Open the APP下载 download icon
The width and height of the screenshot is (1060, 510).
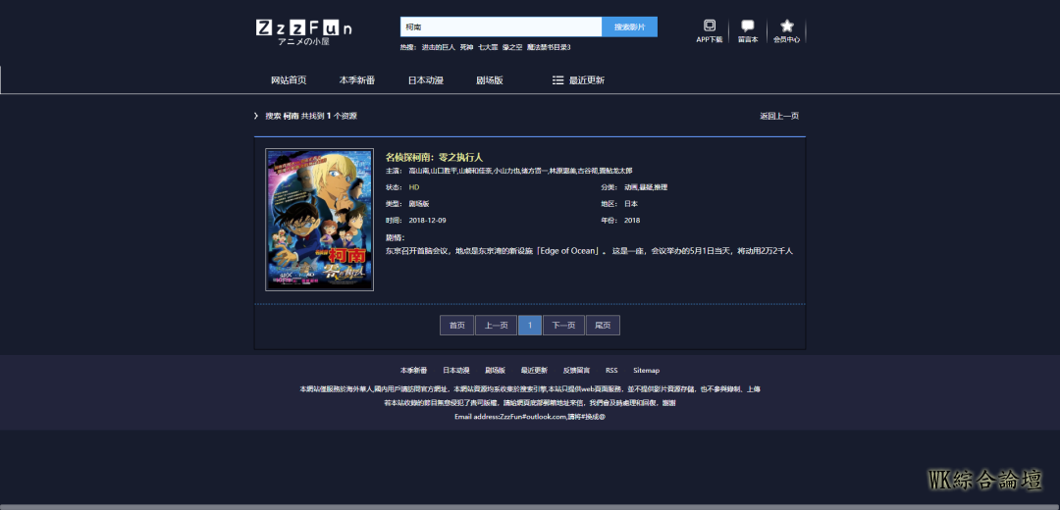pos(710,26)
